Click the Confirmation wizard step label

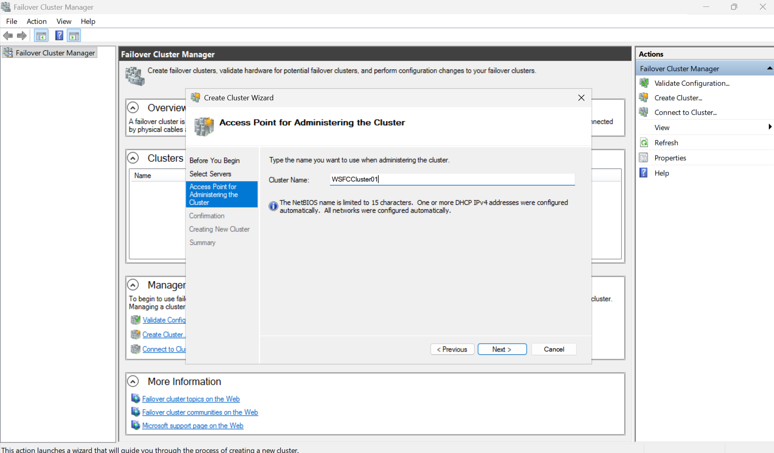[x=207, y=216]
